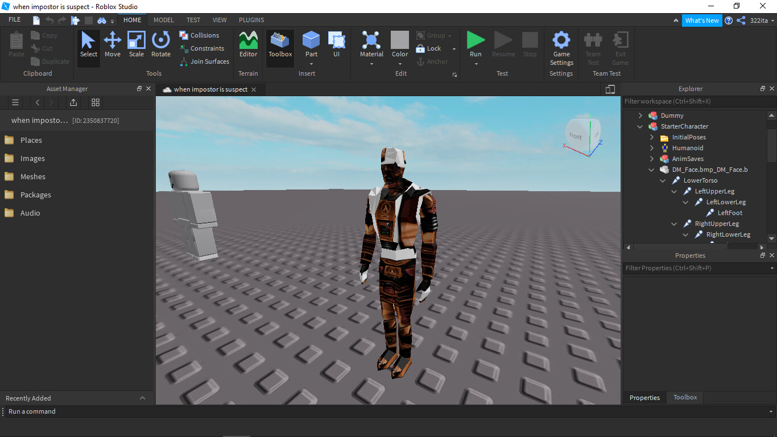
Task: Activate the Move tool
Action: [113, 44]
